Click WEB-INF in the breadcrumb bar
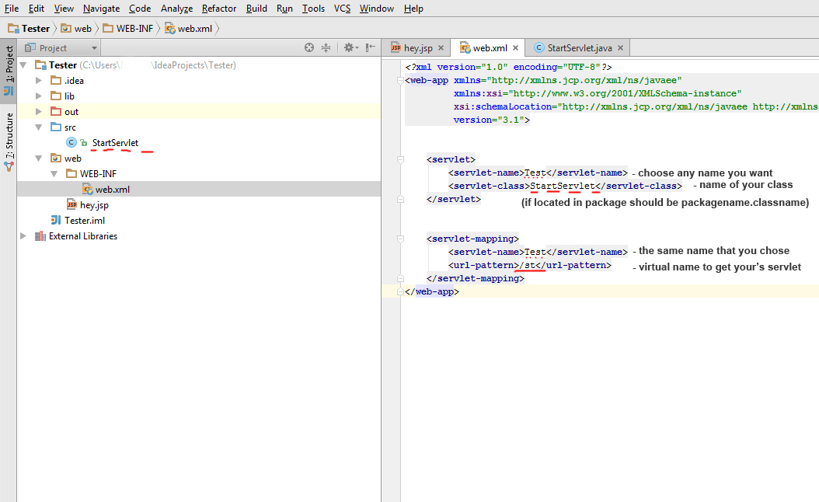Screen dimensions: 819x502 134,29
